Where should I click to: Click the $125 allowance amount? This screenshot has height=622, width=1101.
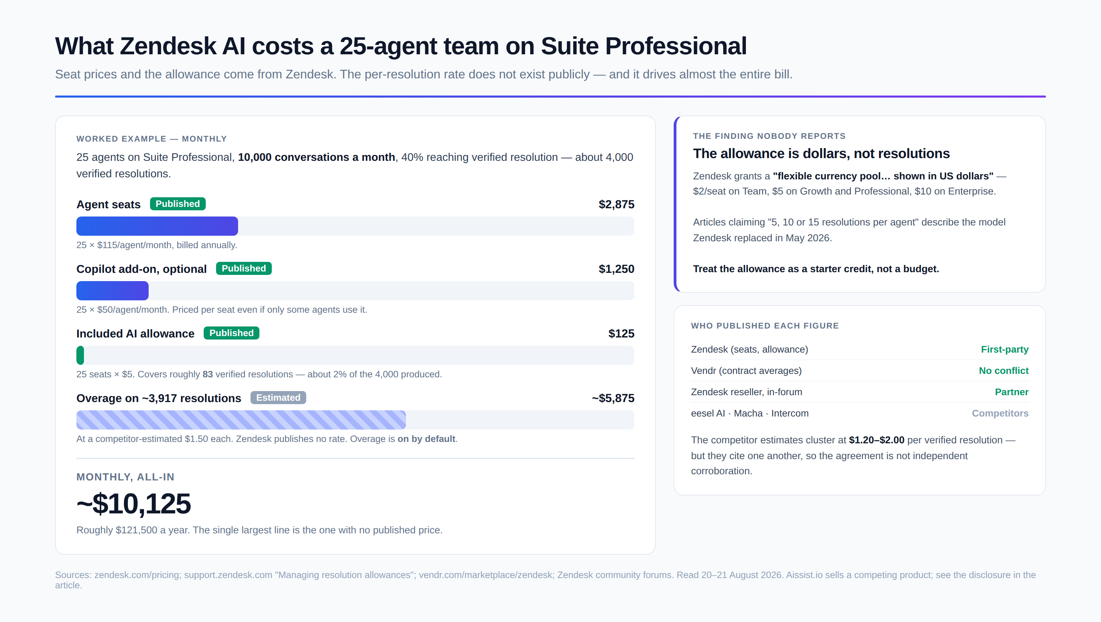[x=621, y=334]
